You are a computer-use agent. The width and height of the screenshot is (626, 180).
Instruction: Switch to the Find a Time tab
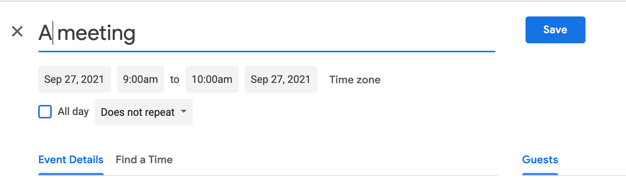[x=144, y=160]
